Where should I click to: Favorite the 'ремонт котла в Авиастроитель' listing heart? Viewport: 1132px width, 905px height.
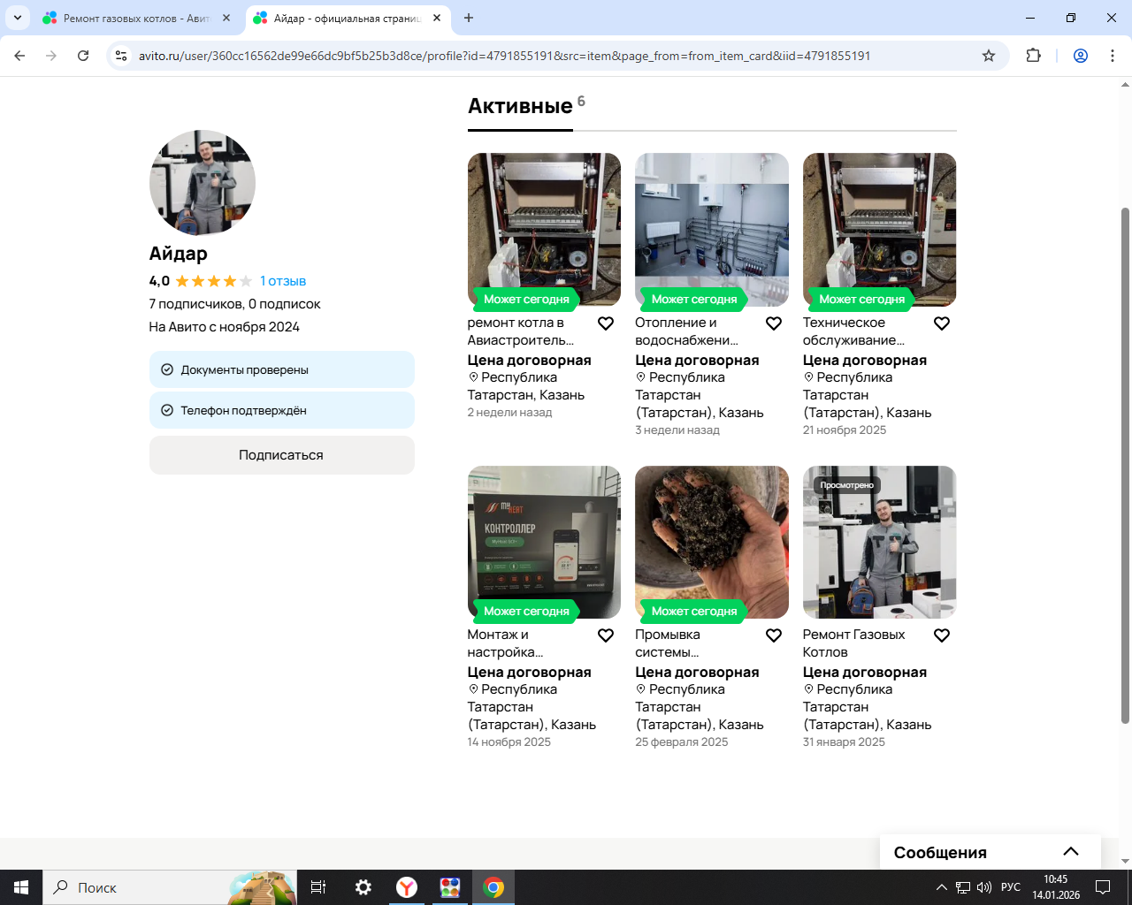tap(606, 323)
